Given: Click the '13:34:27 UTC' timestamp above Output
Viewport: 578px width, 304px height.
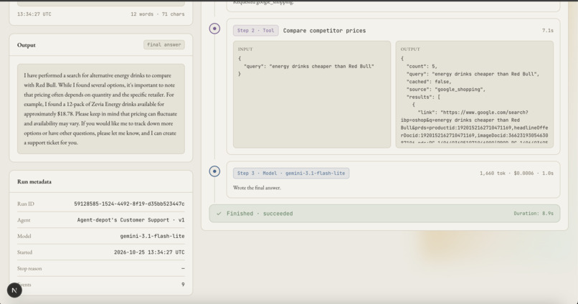Looking at the screenshot, I should [x=34, y=14].
